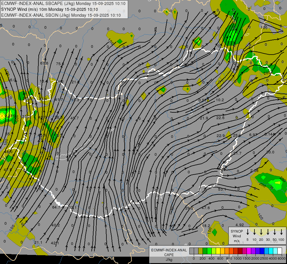Click the 10 m/s arrow in SYNOP Wind legend
This screenshot has width=287, height=264.
click(254, 232)
